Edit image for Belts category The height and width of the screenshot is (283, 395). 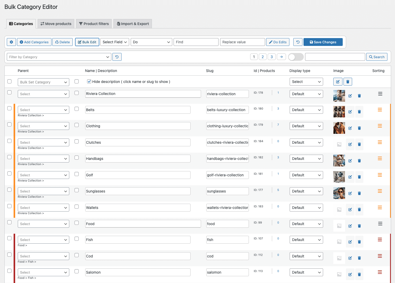tap(350, 112)
